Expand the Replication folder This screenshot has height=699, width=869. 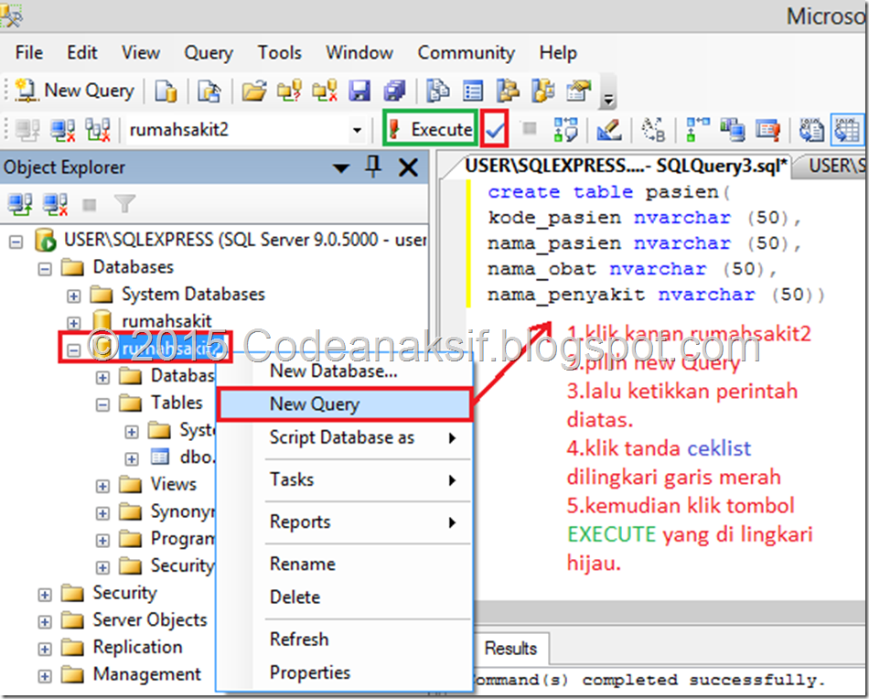(x=45, y=649)
